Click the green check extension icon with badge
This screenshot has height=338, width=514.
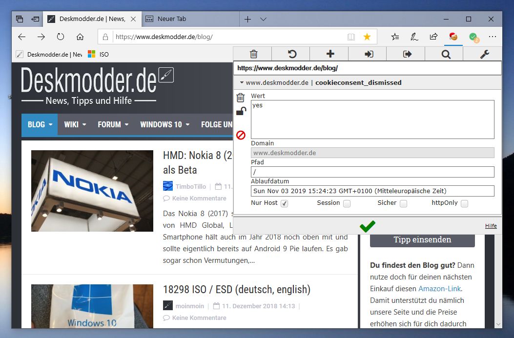pos(473,38)
